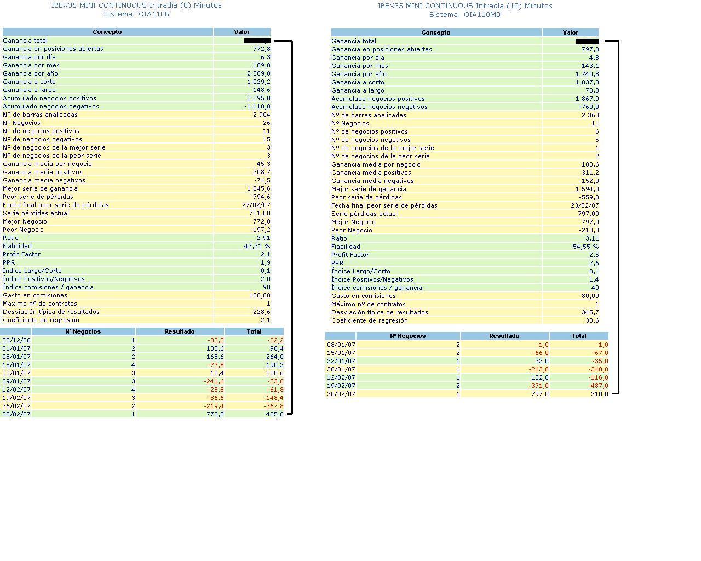Click the Serie pérdidas actual value 751,00
The image size is (701, 561).
(260, 213)
